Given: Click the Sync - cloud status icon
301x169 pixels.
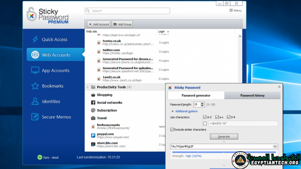Looking at the screenshot, I should (x=40, y=157).
